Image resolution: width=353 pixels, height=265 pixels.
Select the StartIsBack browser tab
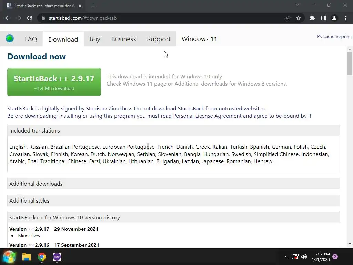click(x=44, y=6)
